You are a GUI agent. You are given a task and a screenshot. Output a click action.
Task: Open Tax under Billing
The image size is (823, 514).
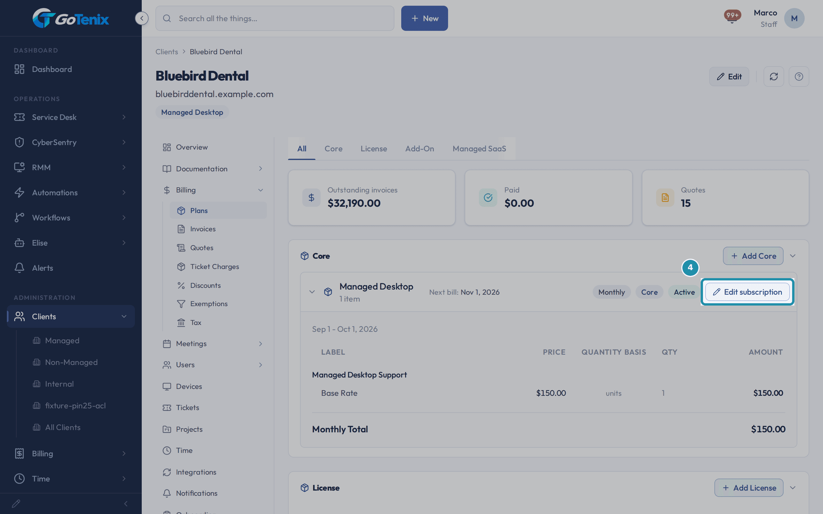point(218,322)
